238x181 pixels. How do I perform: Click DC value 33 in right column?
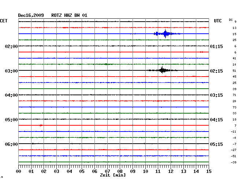(234, 113)
